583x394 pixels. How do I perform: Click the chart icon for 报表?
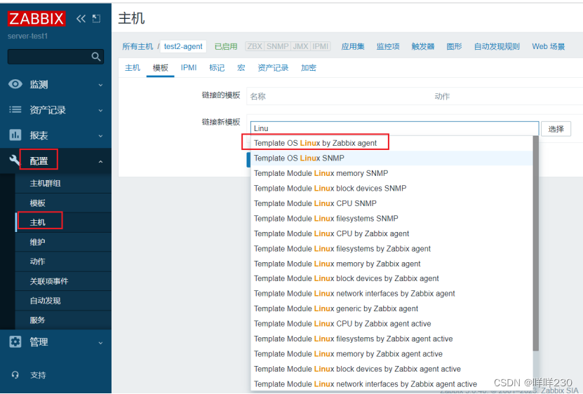[x=15, y=135]
